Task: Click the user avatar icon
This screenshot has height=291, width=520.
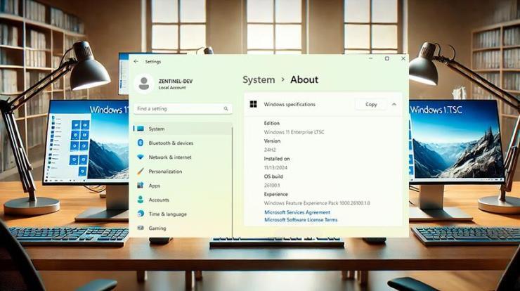Action: [144, 83]
